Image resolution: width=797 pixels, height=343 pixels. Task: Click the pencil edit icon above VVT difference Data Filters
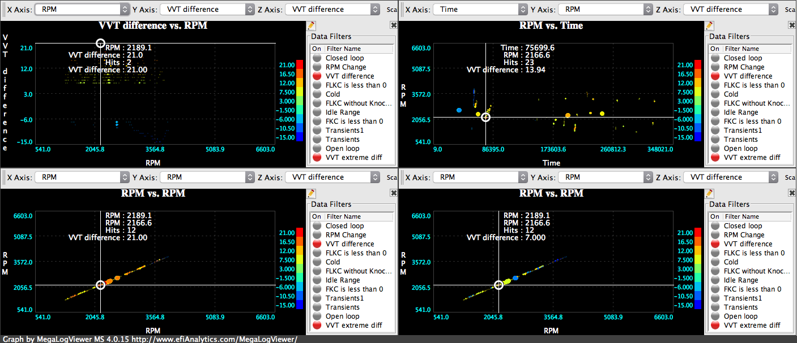310,25
